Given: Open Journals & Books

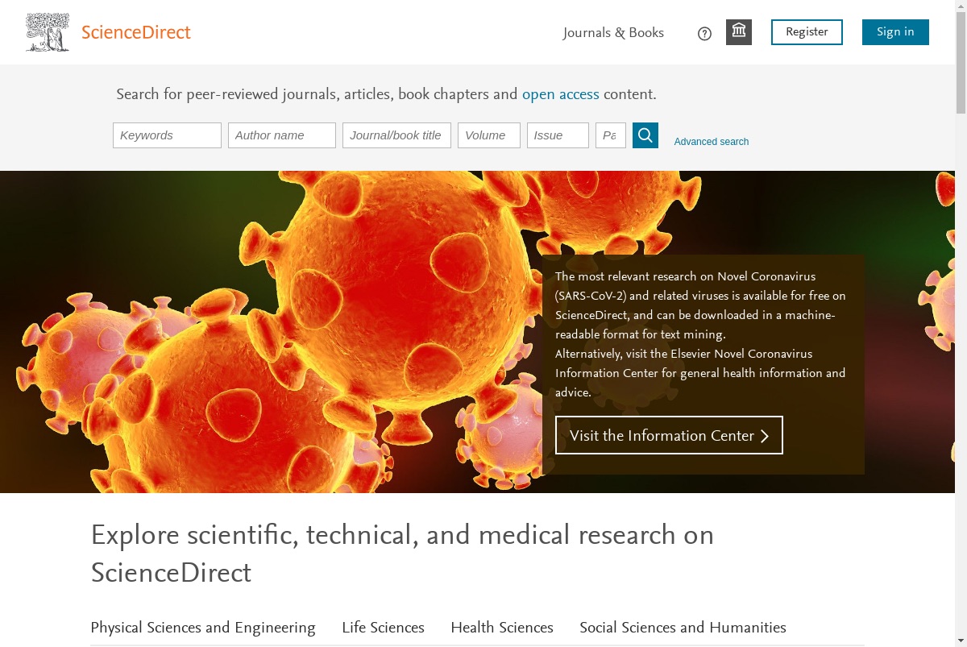Looking at the screenshot, I should tap(613, 32).
